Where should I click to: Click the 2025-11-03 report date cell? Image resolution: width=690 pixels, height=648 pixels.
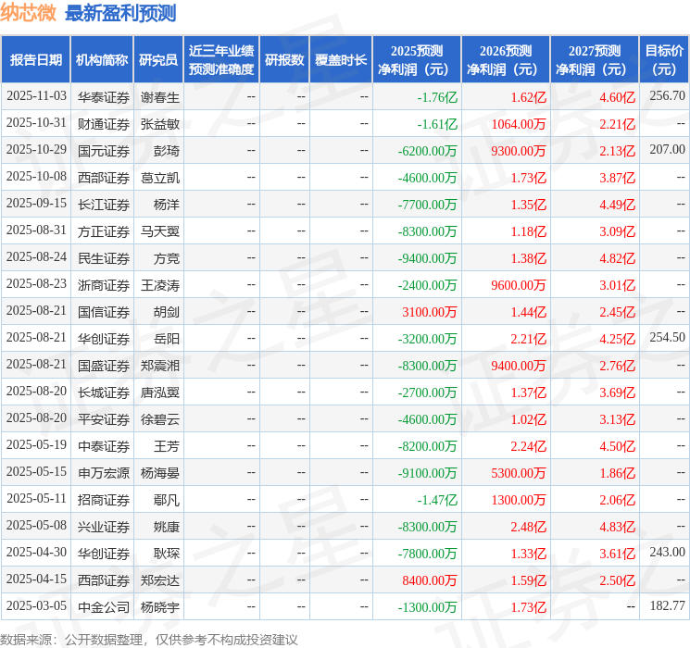[x=36, y=95]
